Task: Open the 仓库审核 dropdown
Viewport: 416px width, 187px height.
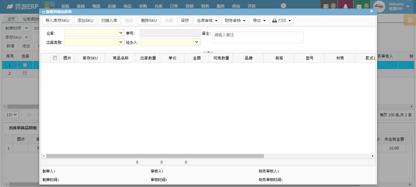Action: tap(207, 20)
